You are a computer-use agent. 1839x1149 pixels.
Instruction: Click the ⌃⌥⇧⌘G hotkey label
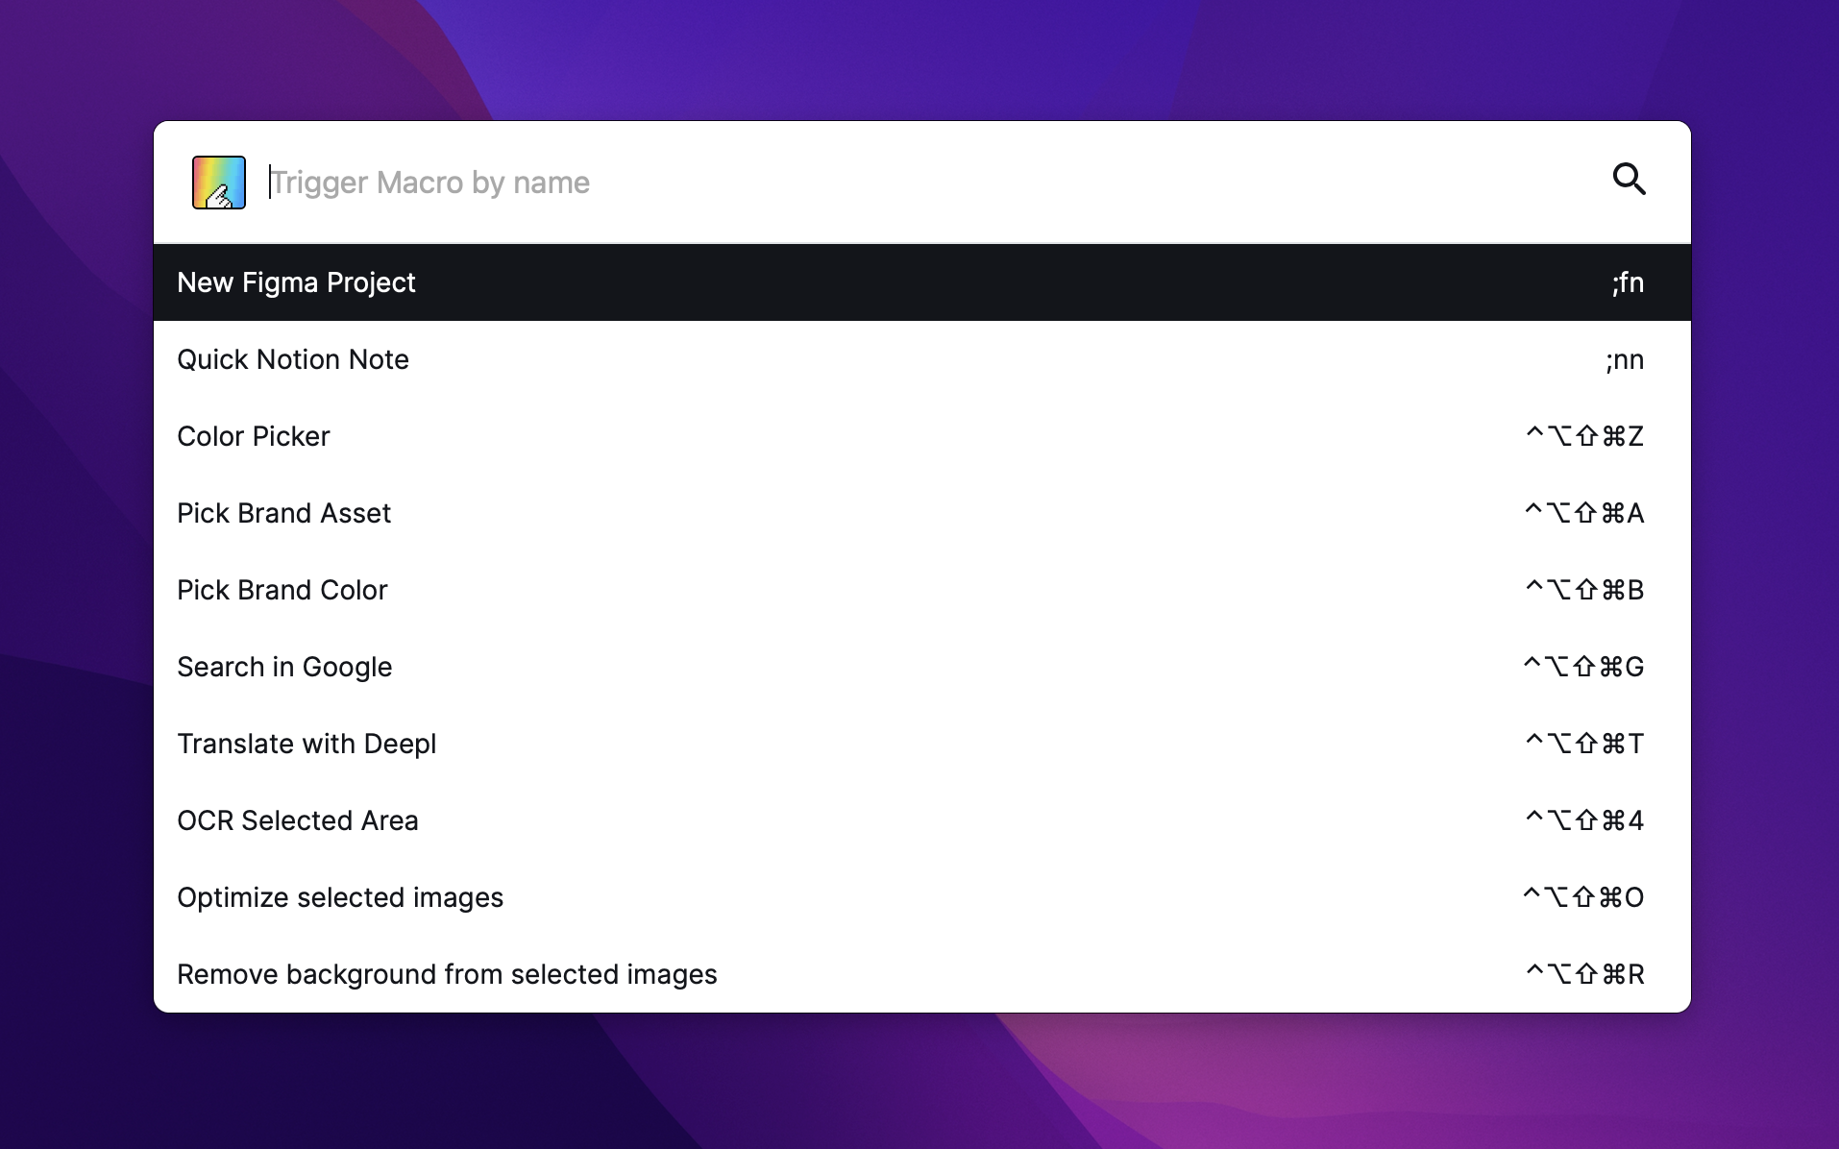point(1583,667)
